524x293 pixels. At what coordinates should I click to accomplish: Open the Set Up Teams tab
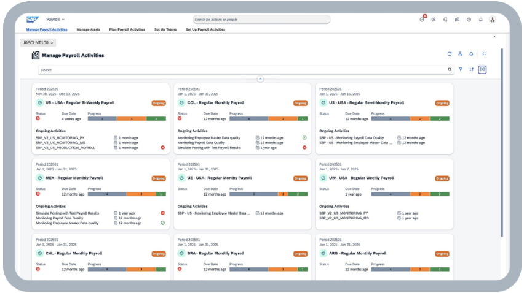tap(165, 29)
